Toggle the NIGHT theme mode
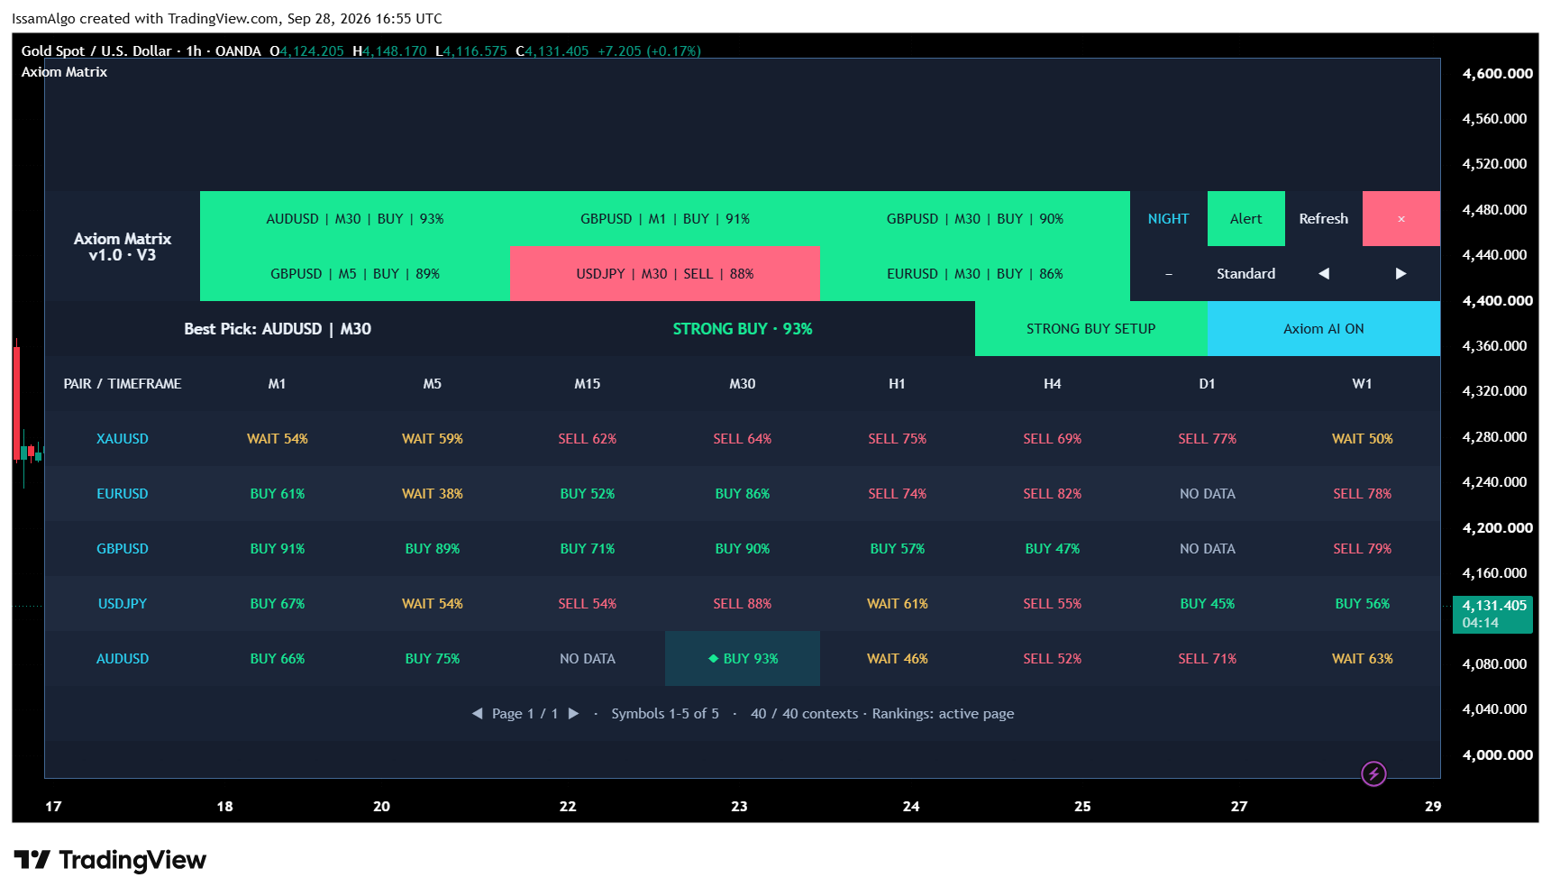1551x896 pixels. pyautogui.click(x=1169, y=219)
